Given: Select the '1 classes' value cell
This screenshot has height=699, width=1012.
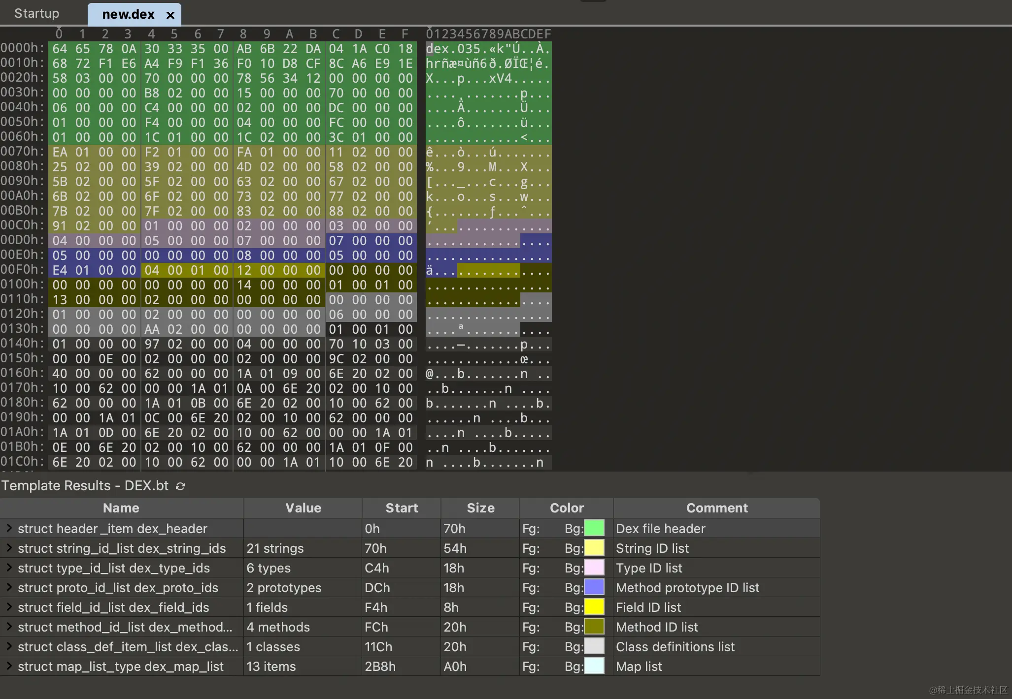Looking at the screenshot, I should pos(303,646).
